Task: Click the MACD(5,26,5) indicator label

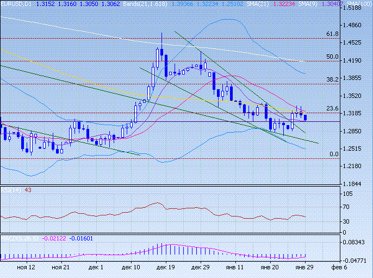Action: coord(19,238)
